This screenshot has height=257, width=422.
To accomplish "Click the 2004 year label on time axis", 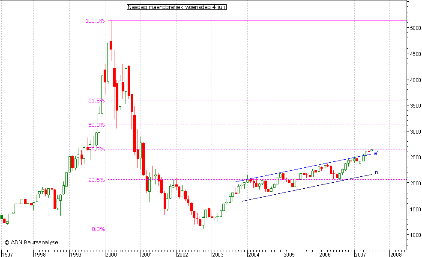I will 254,254.
